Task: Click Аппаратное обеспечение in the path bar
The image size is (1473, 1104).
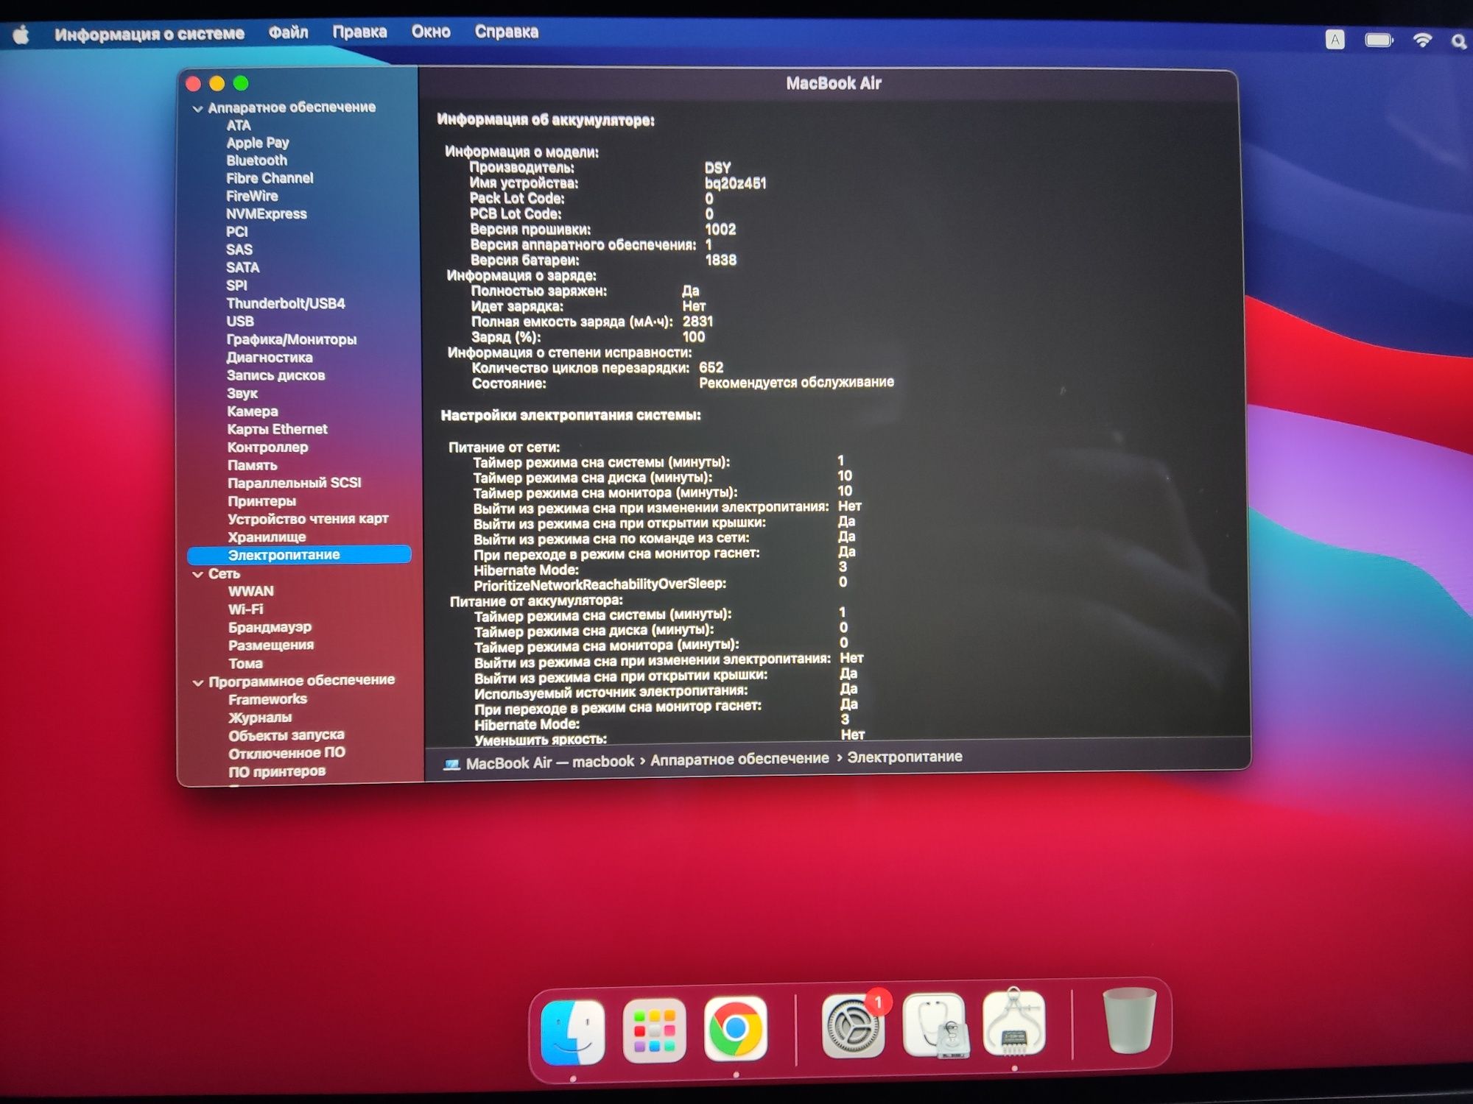Action: [739, 759]
